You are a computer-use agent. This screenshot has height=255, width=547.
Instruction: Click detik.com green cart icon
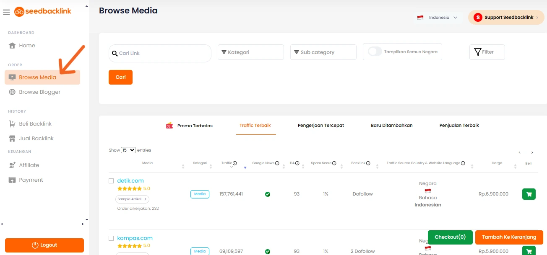coord(529,194)
